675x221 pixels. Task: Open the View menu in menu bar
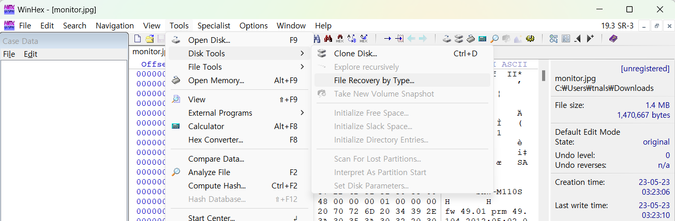click(152, 25)
